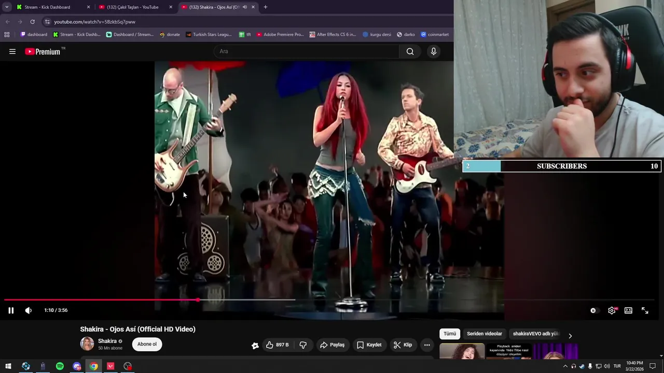Switch to theater mode view
The height and width of the screenshot is (373, 664).
pyautogui.click(x=628, y=310)
